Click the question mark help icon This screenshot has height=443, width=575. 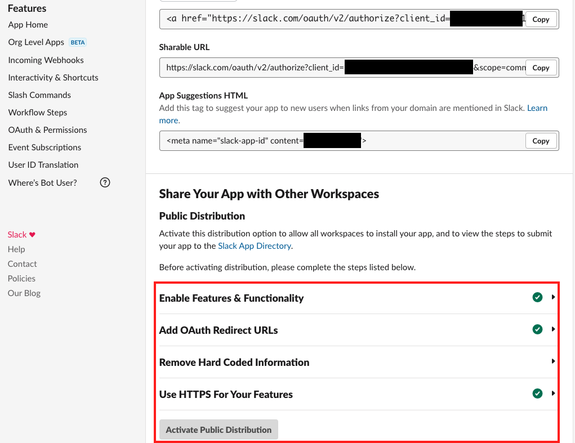pyautogui.click(x=105, y=182)
